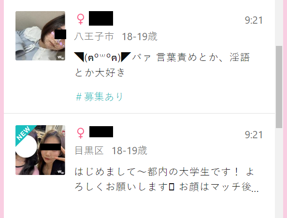Click the kaomoji emoticon in the first post
Viewport: 287px width, 218px height.
(102, 57)
